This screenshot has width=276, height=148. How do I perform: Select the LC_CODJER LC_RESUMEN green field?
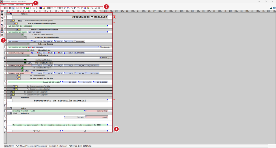[x=58, y=26]
